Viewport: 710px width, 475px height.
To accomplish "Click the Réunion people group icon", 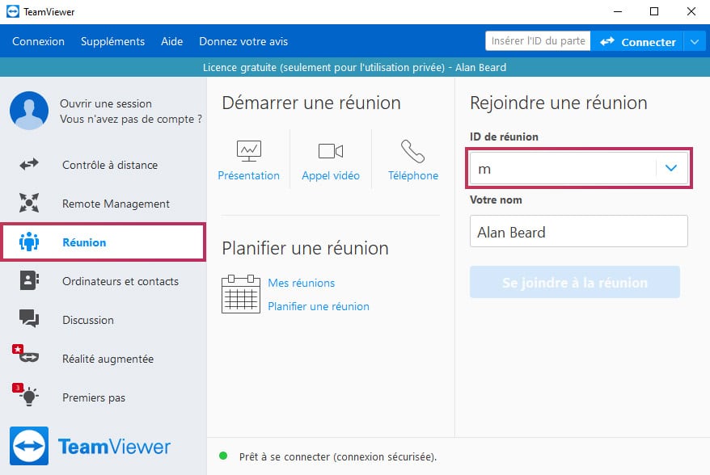I will [x=29, y=242].
